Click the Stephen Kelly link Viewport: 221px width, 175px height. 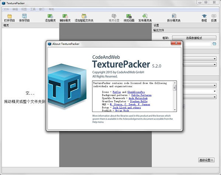coord(139,101)
